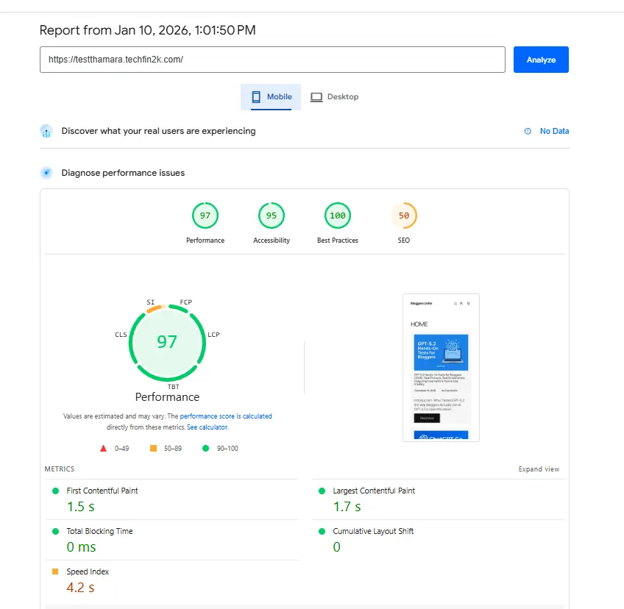Click the real users experience icon

(46, 131)
